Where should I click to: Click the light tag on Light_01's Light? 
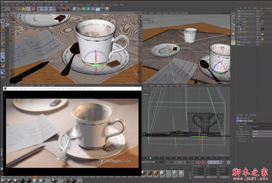point(262,34)
